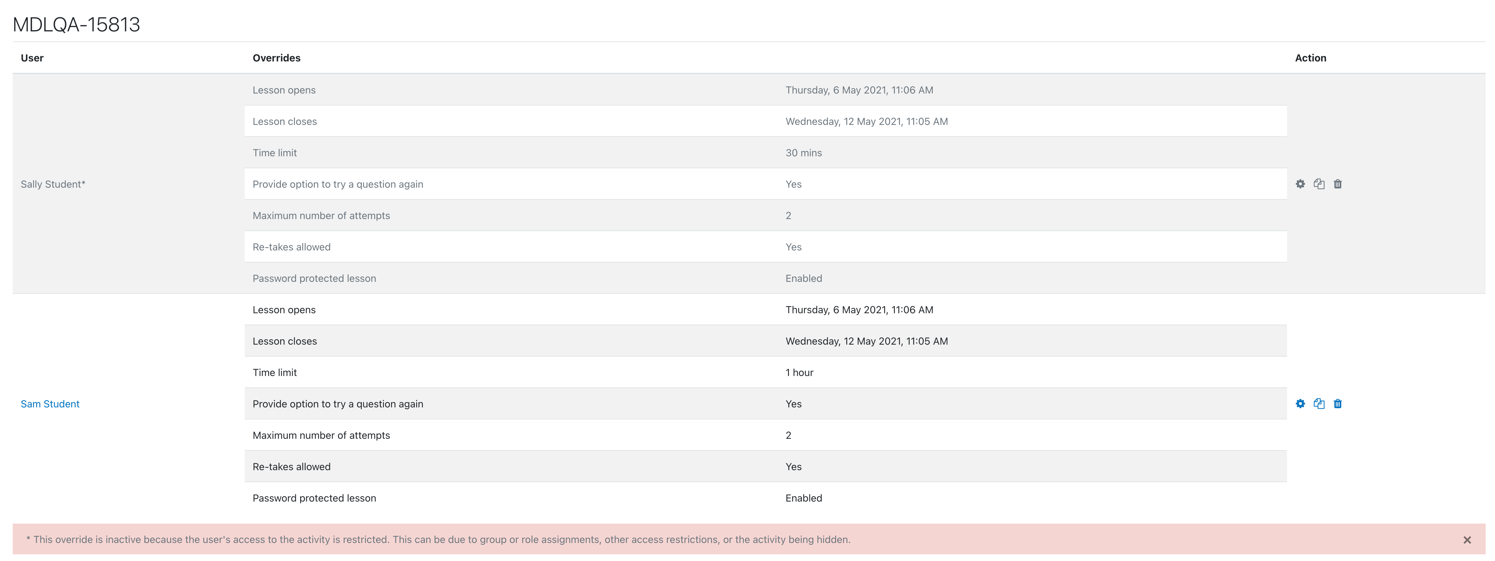
Task: Click Sally's 'Thursday, 6 May 2021, 11:06 AM' date
Action: click(859, 90)
